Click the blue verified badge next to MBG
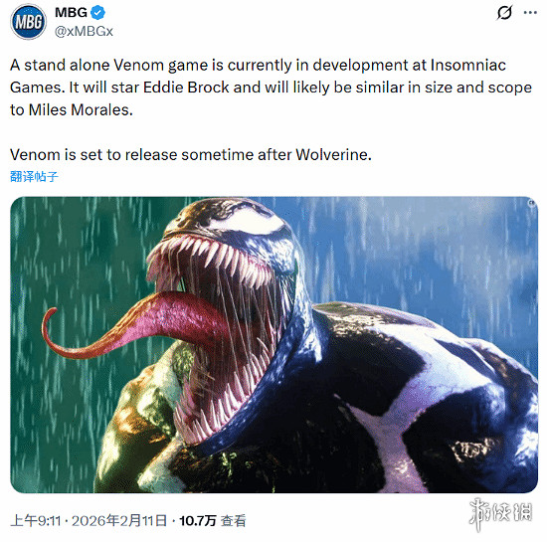The image size is (547, 542). click(98, 13)
